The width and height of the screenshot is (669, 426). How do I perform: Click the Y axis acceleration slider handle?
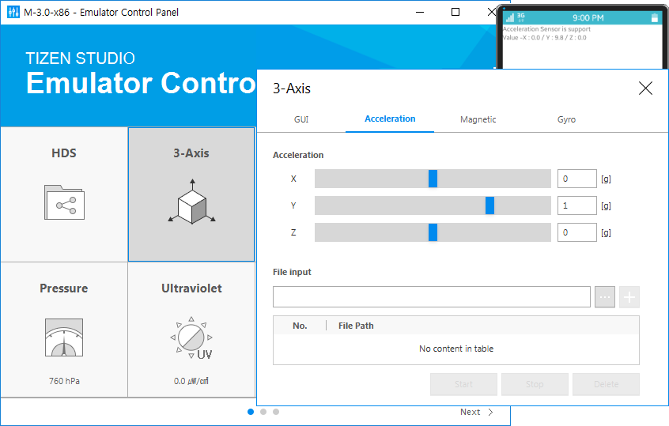[489, 205]
